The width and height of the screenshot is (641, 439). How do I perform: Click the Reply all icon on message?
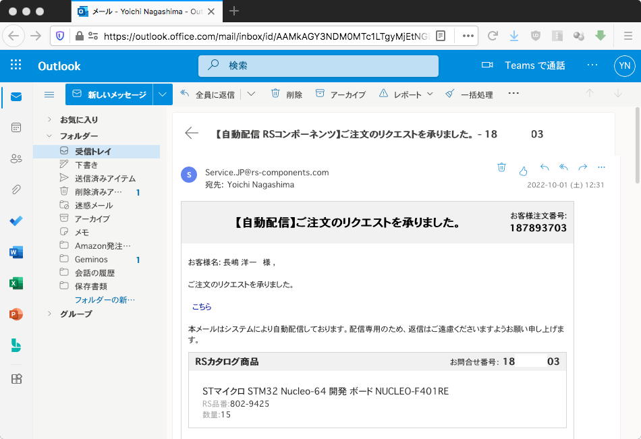(563, 167)
